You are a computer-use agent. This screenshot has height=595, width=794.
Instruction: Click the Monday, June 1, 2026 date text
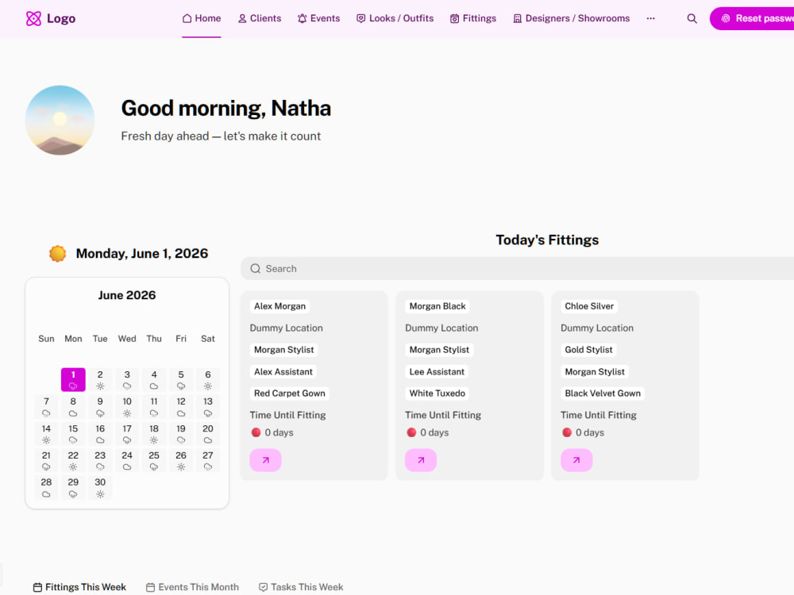(x=142, y=254)
